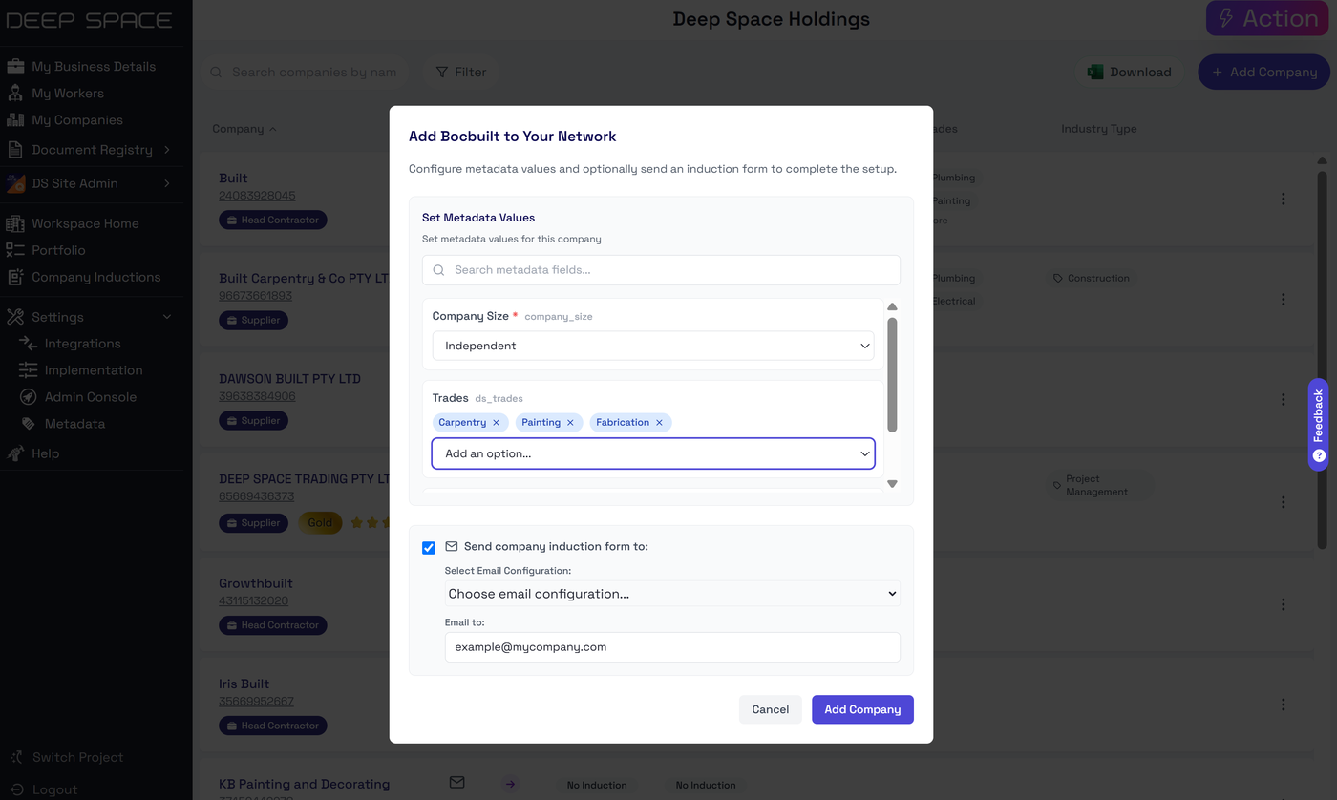The width and height of the screenshot is (1337, 800).
Task: Click the Excel icon beside Download
Action: pos(1095,72)
